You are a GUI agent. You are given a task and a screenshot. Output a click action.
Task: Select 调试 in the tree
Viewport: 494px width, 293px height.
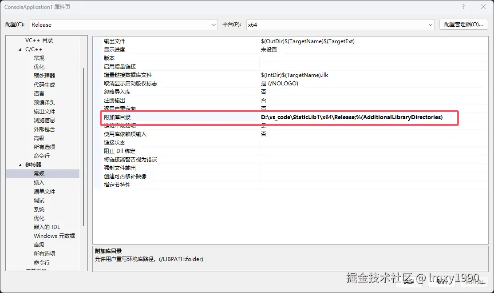coord(39,200)
